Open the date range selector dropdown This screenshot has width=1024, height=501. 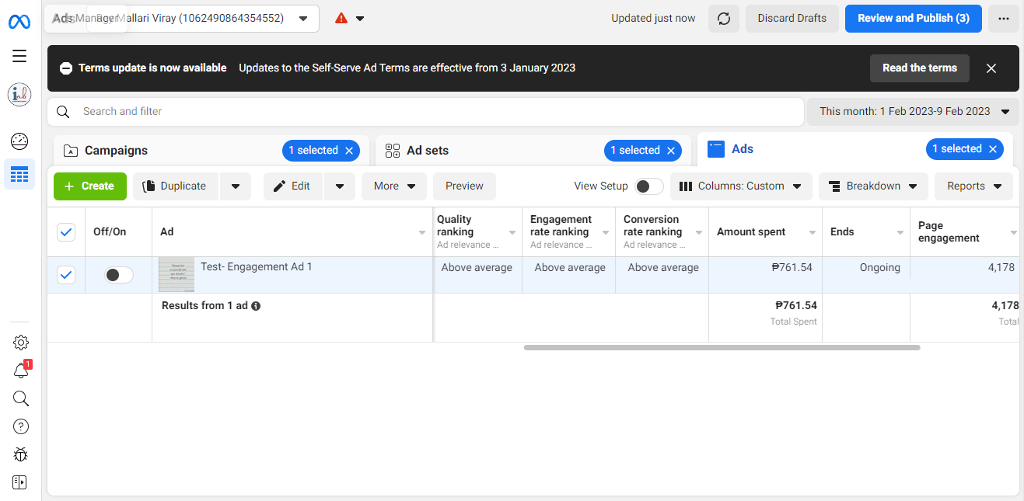pyautogui.click(x=913, y=112)
